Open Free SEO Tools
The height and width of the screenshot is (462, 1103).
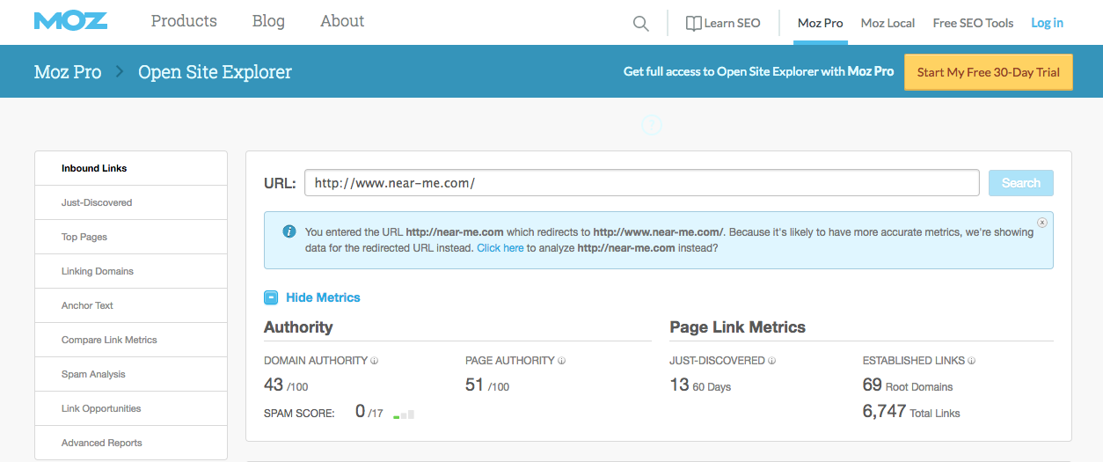pos(973,23)
